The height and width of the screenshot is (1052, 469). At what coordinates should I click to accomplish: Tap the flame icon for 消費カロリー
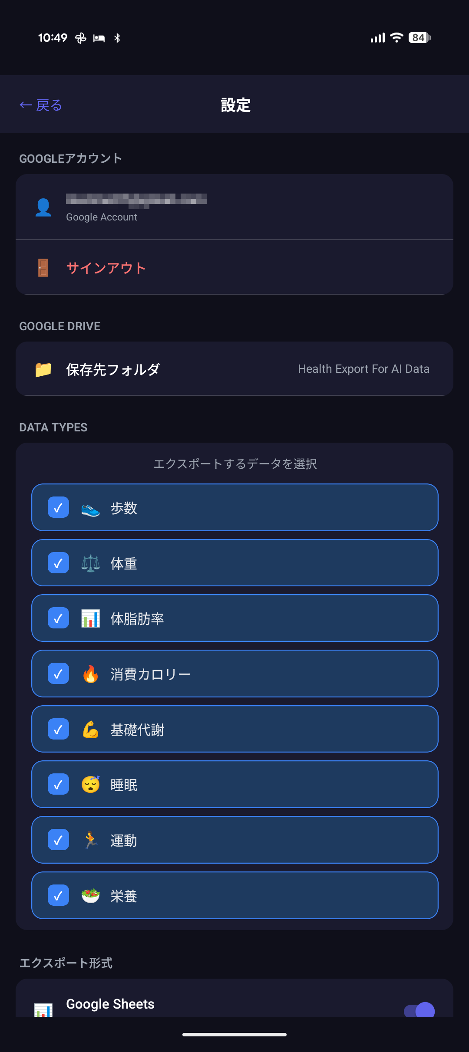point(90,674)
